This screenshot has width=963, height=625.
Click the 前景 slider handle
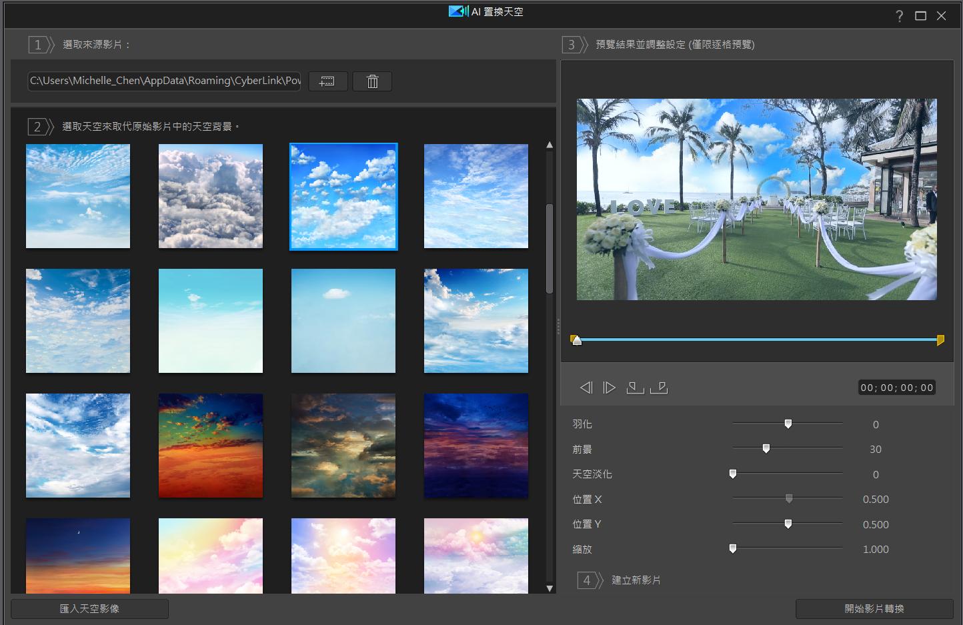pos(766,449)
